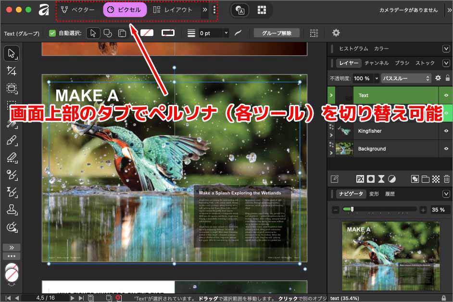This screenshot has height=302, width=453.
Task: Add a mask to the current layer
Action: tap(370, 179)
